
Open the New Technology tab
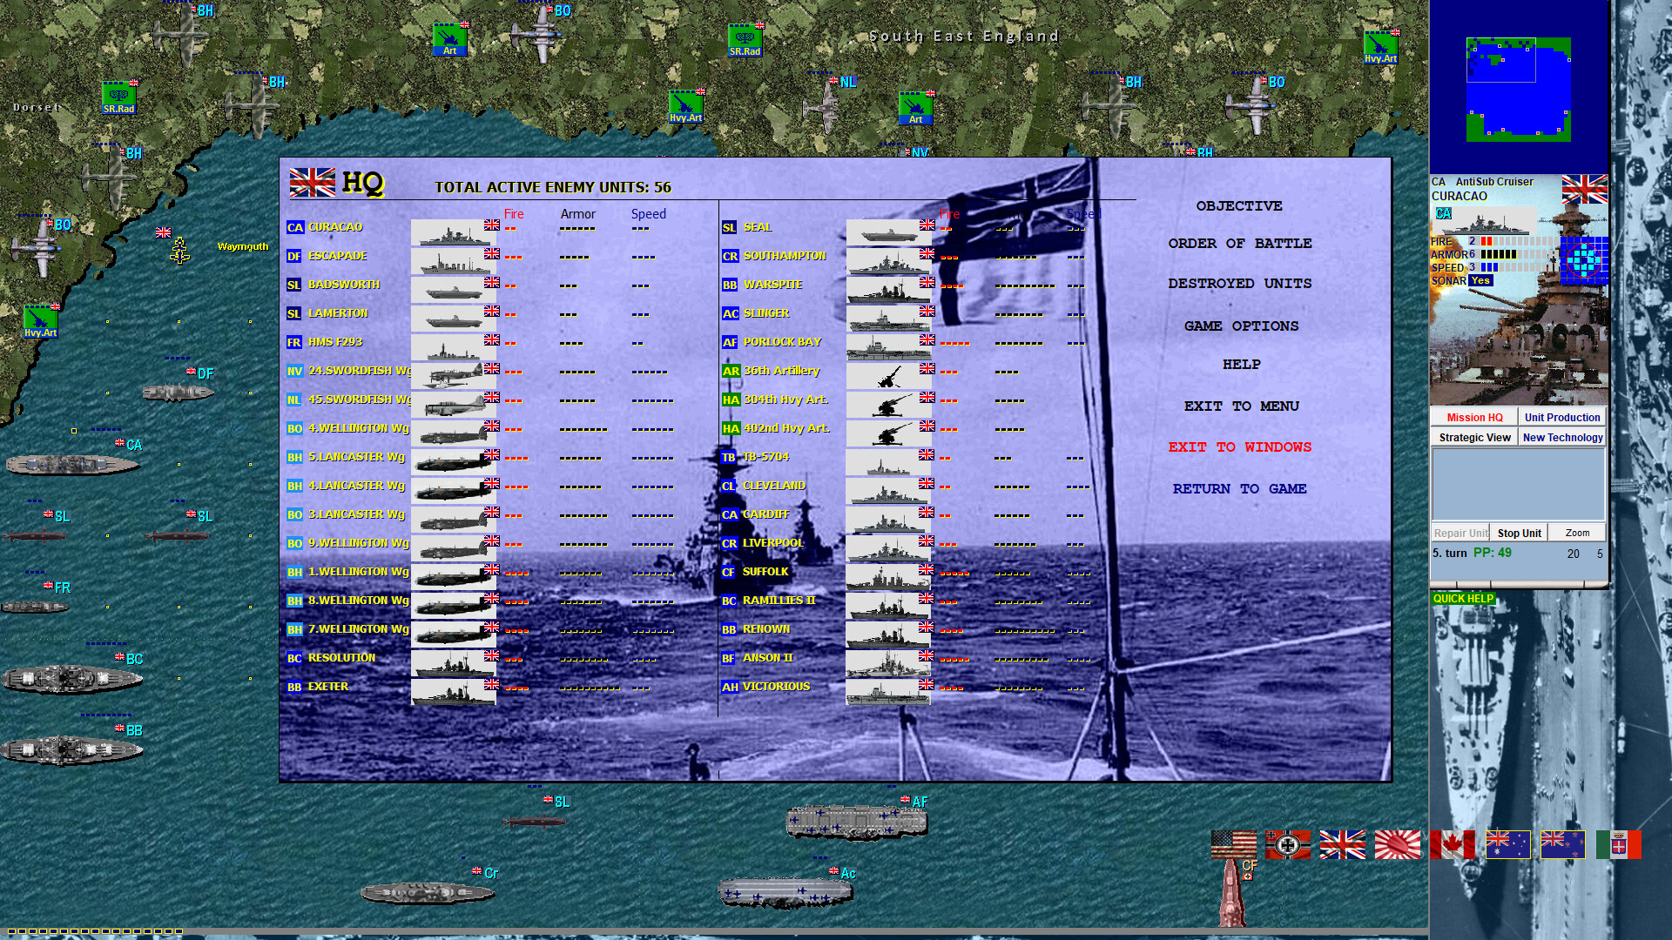click(x=1561, y=436)
